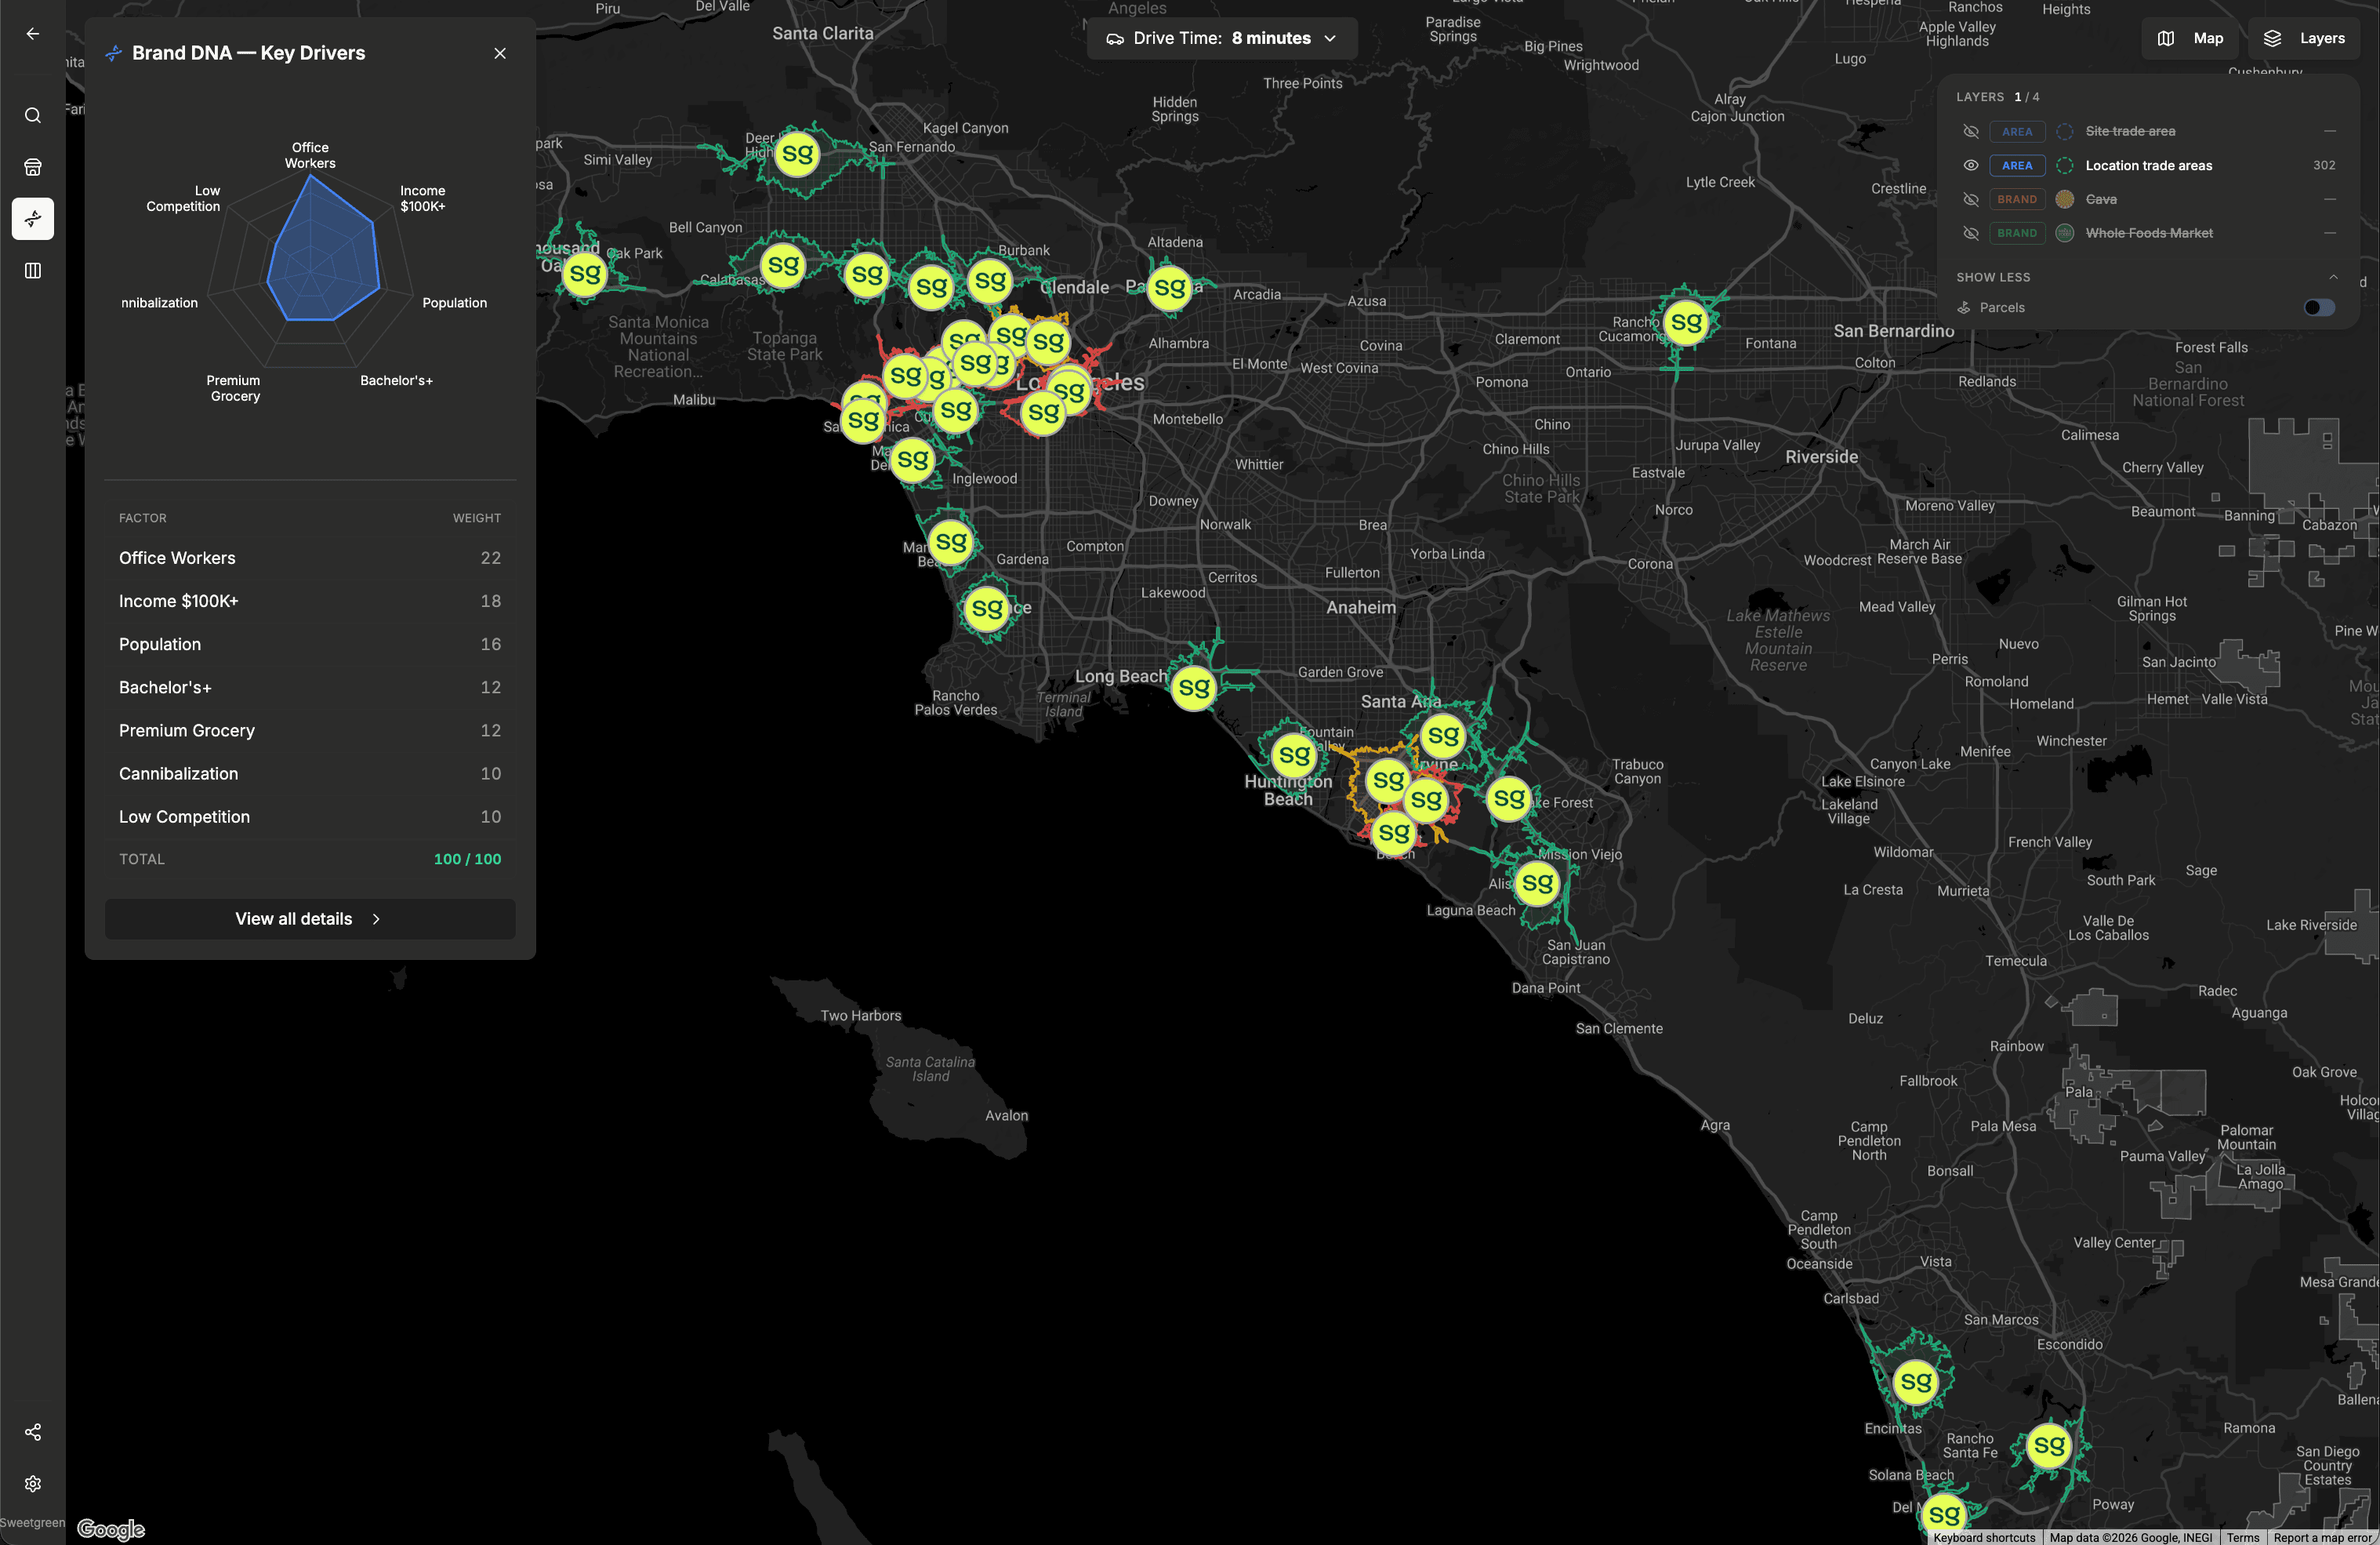Select the Premium Grocery factor row
Image resolution: width=2380 pixels, height=1545 pixels.
tap(310, 730)
